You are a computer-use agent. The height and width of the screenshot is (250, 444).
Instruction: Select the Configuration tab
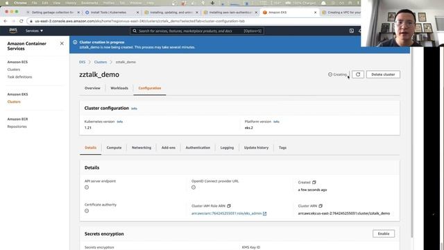(150, 88)
